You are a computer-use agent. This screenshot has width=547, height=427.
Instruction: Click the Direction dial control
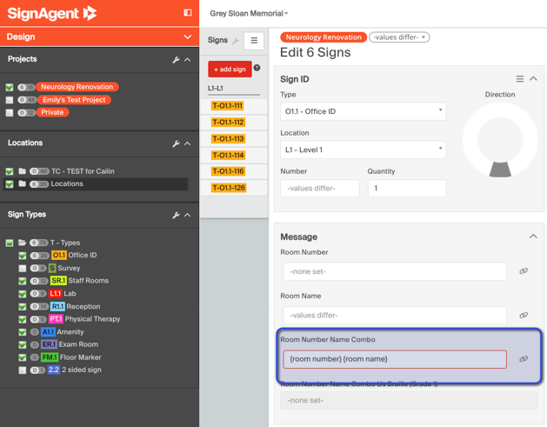point(500,139)
